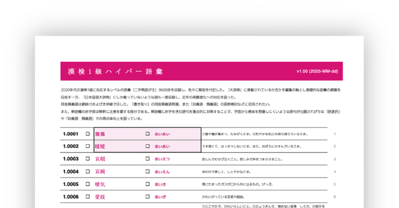This screenshot has width=399, height=208.
Task: Click line number 5 at right margin
Action: point(335,185)
